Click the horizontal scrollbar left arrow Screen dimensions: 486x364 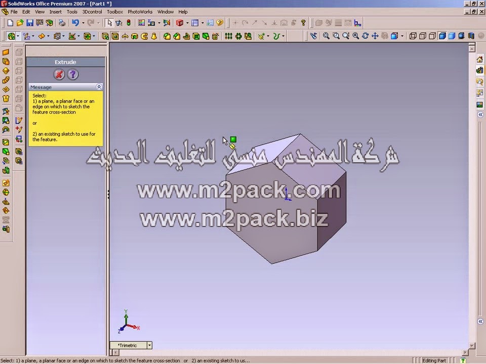click(x=115, y=352)
